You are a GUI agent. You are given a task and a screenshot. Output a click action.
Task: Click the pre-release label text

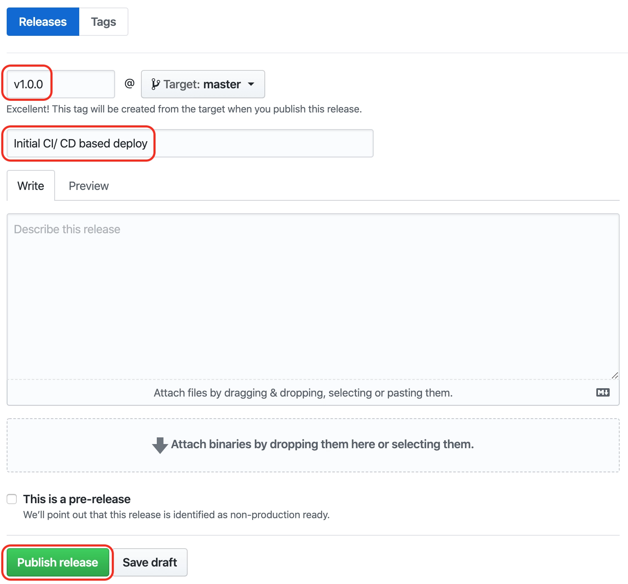[x=77, y=499]
